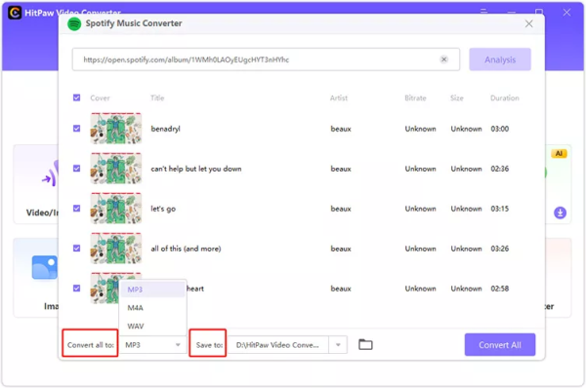The height and width of the screenshot is (388, 586).
Task: Uncheck the let's go track checkbox
Action: tap(76, 209)
